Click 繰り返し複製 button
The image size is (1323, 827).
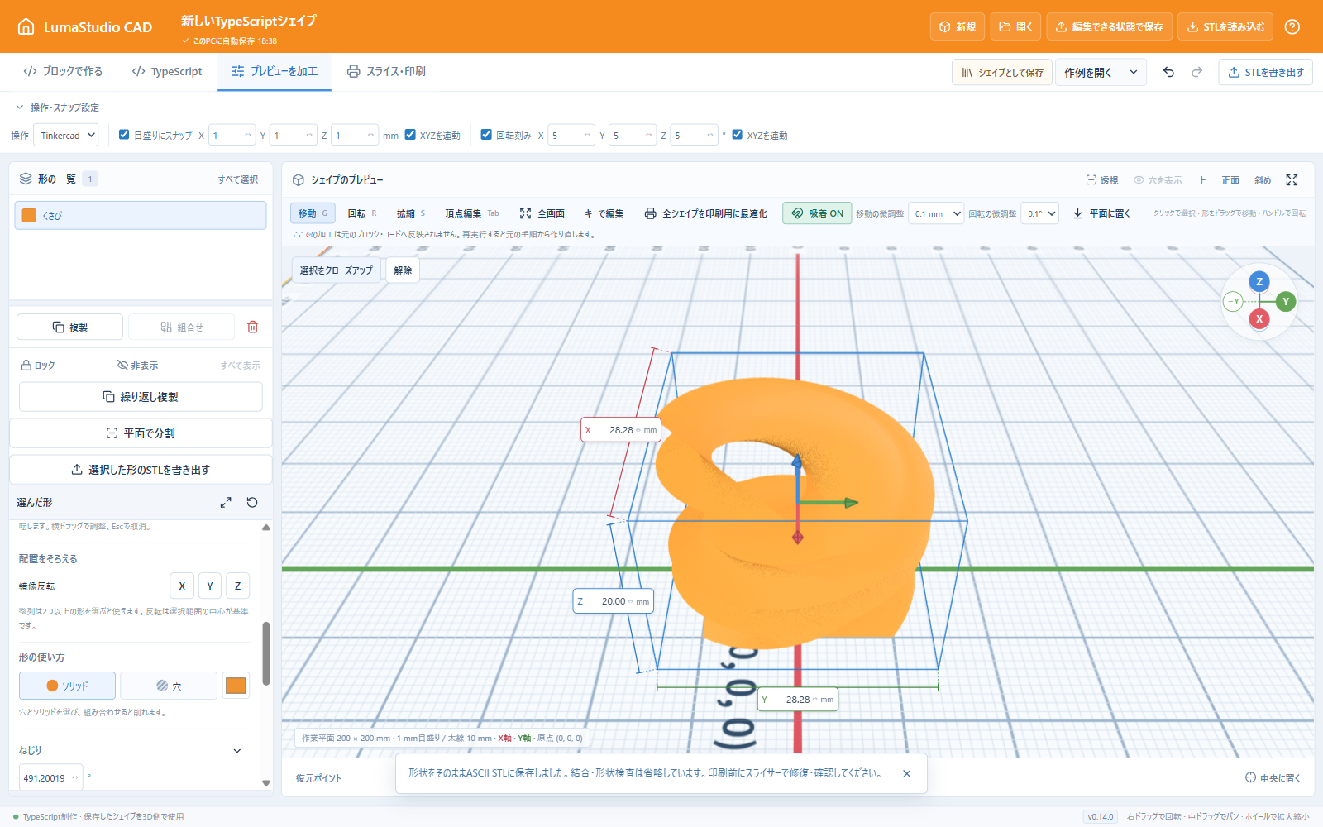click(x=141, y=397)
